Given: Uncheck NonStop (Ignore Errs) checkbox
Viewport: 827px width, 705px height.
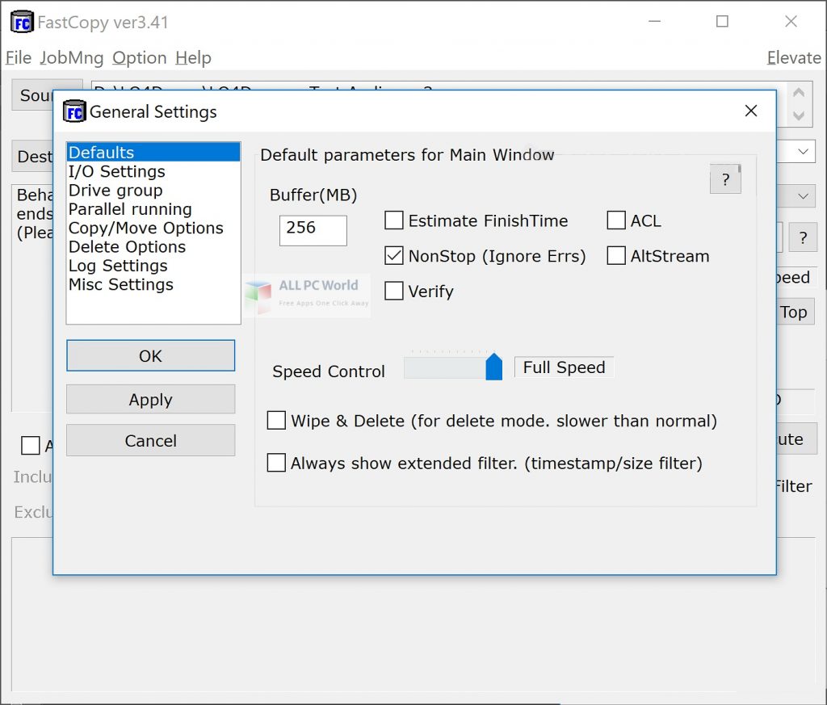Looking at the screenshot, I should [394, 256].
